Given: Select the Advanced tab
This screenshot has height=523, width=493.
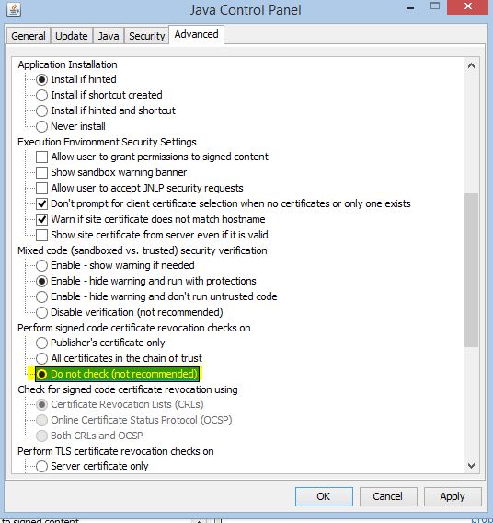Looking at the screenshot, I should pyautogui.click(x=196, y=34).
